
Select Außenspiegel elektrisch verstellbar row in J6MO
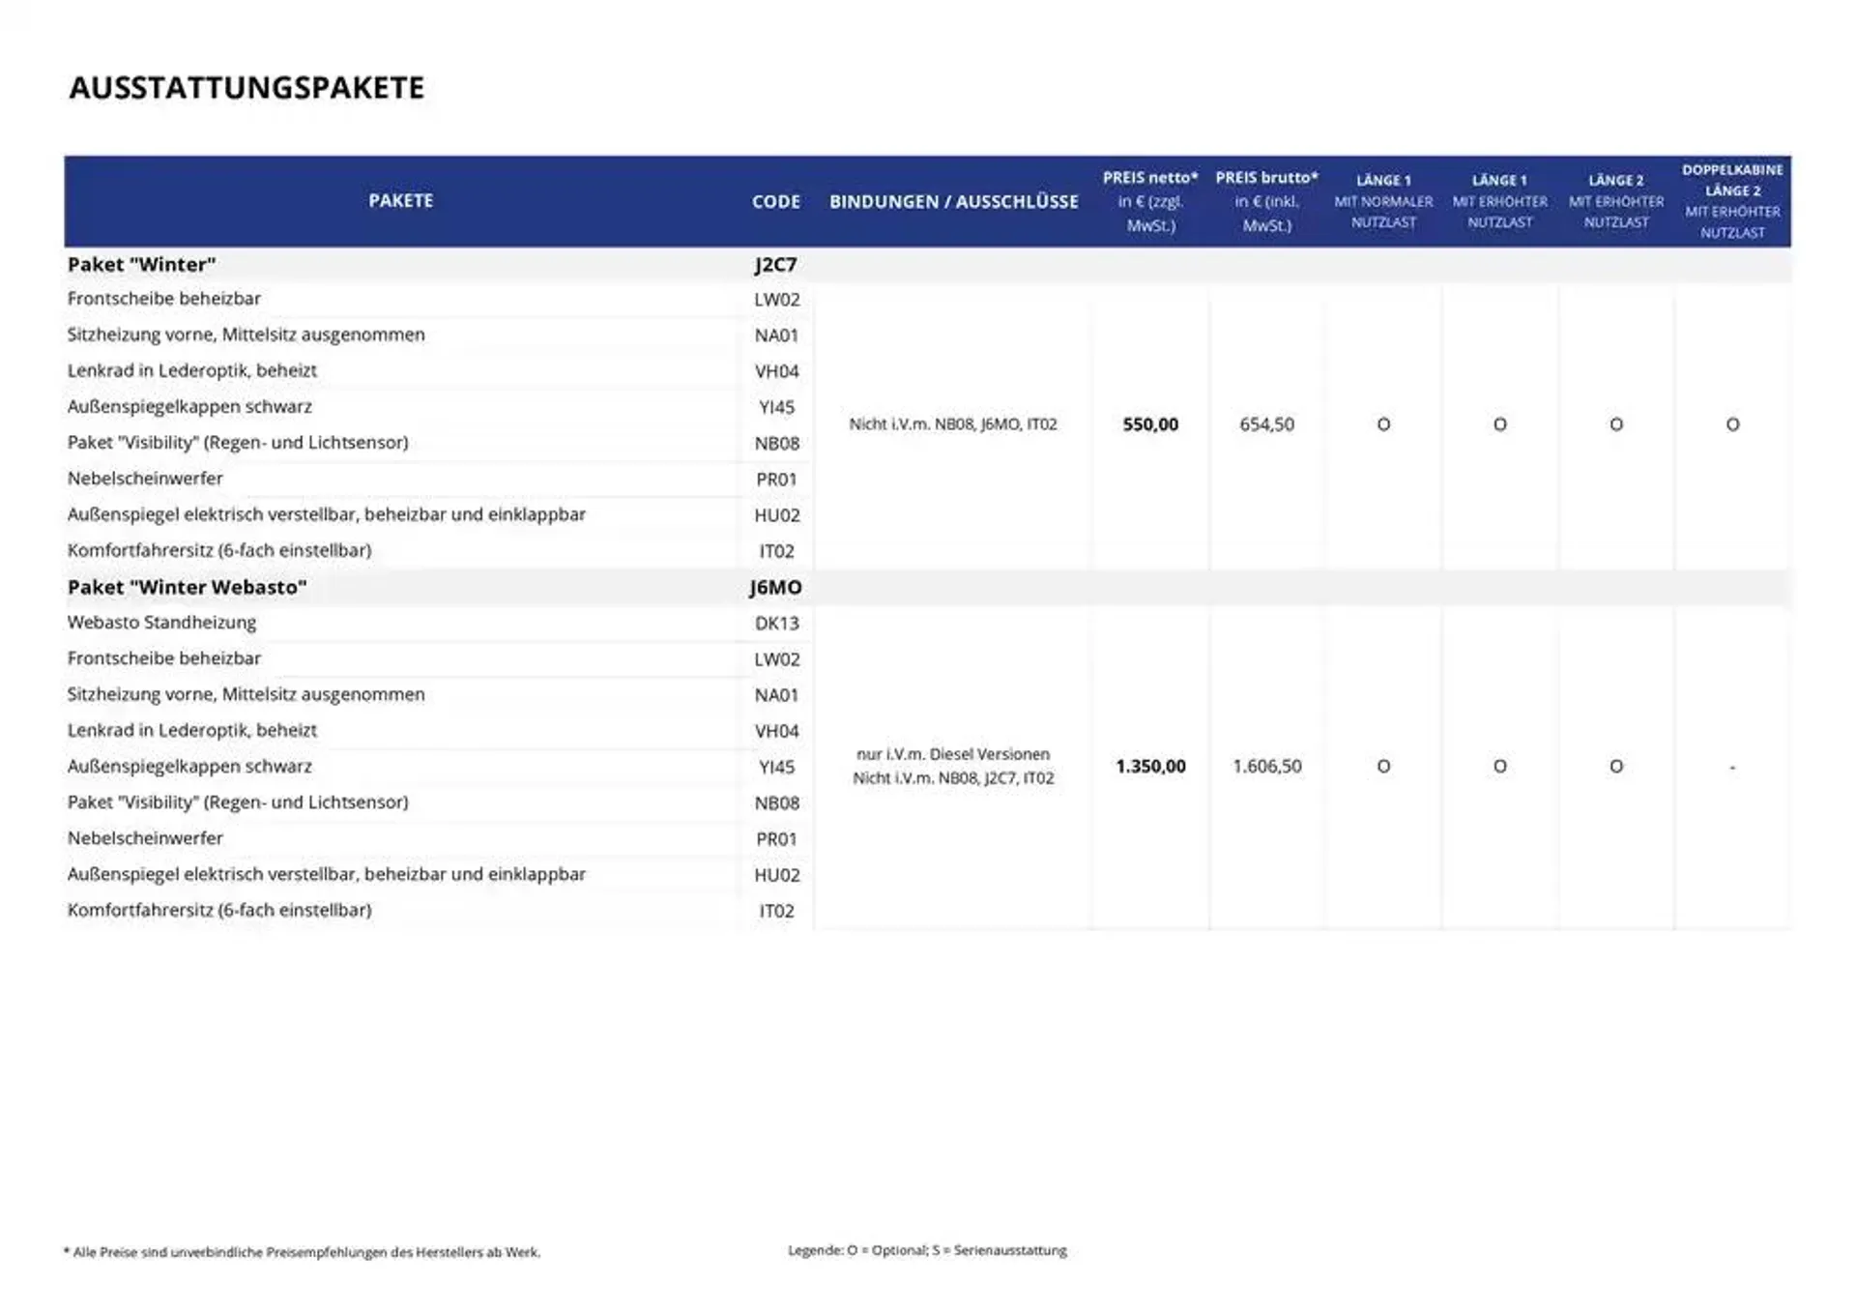tap(326, 874)
